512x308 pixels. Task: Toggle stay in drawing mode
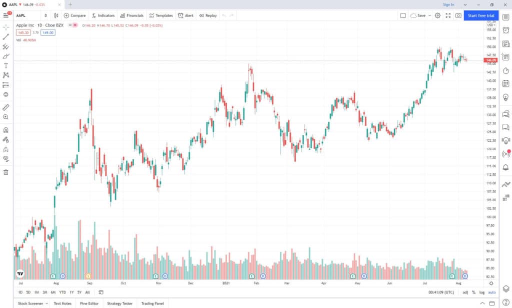coord(6,139)
